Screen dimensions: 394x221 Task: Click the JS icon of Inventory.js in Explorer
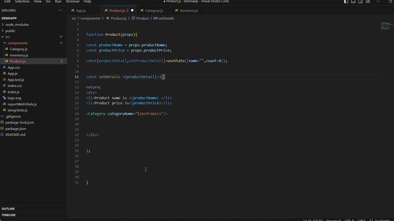[7, 55]
